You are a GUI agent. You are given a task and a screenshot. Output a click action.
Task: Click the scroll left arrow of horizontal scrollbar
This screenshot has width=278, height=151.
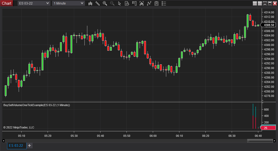3,141
